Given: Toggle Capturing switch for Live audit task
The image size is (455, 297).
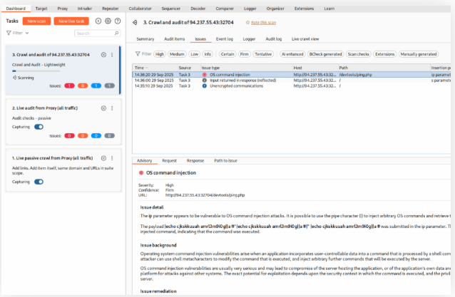Looking at the screenshot, I should tap(39, 127).
